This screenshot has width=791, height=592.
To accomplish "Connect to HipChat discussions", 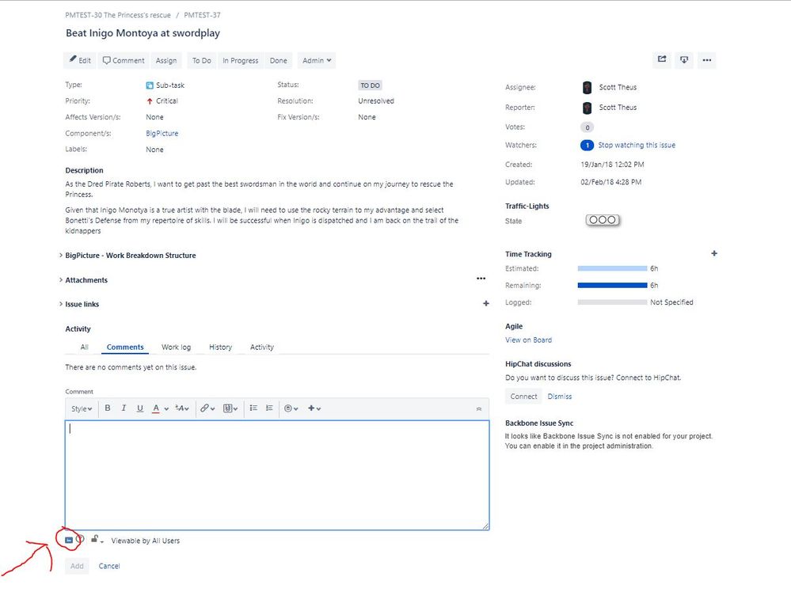I will coord(523,396).
